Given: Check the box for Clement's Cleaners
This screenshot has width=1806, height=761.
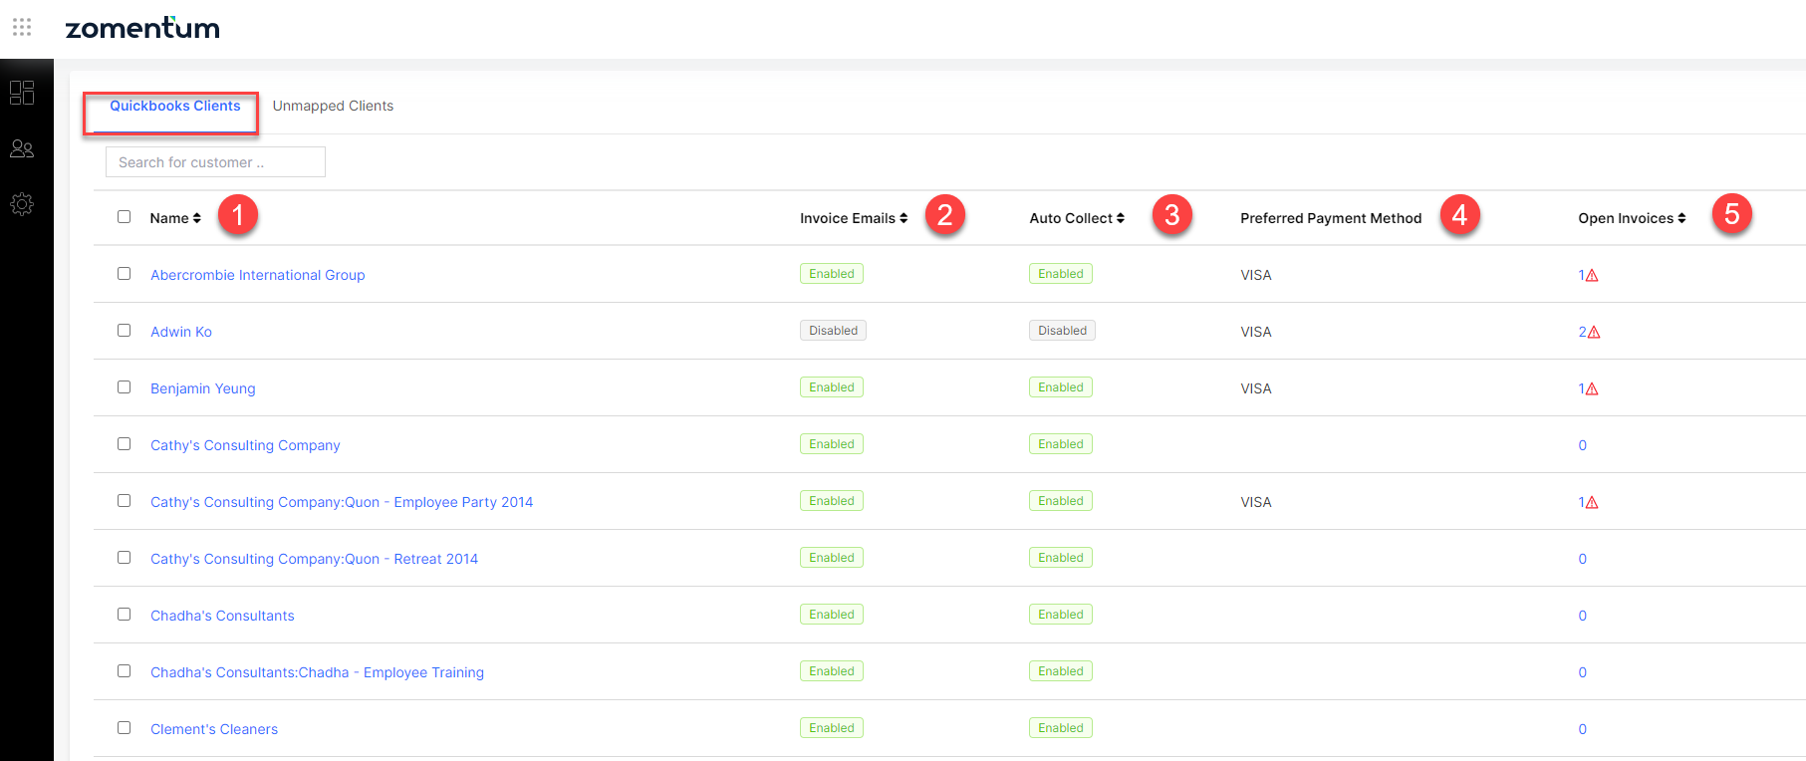Looking at the screenshot, I should (125, 728).
